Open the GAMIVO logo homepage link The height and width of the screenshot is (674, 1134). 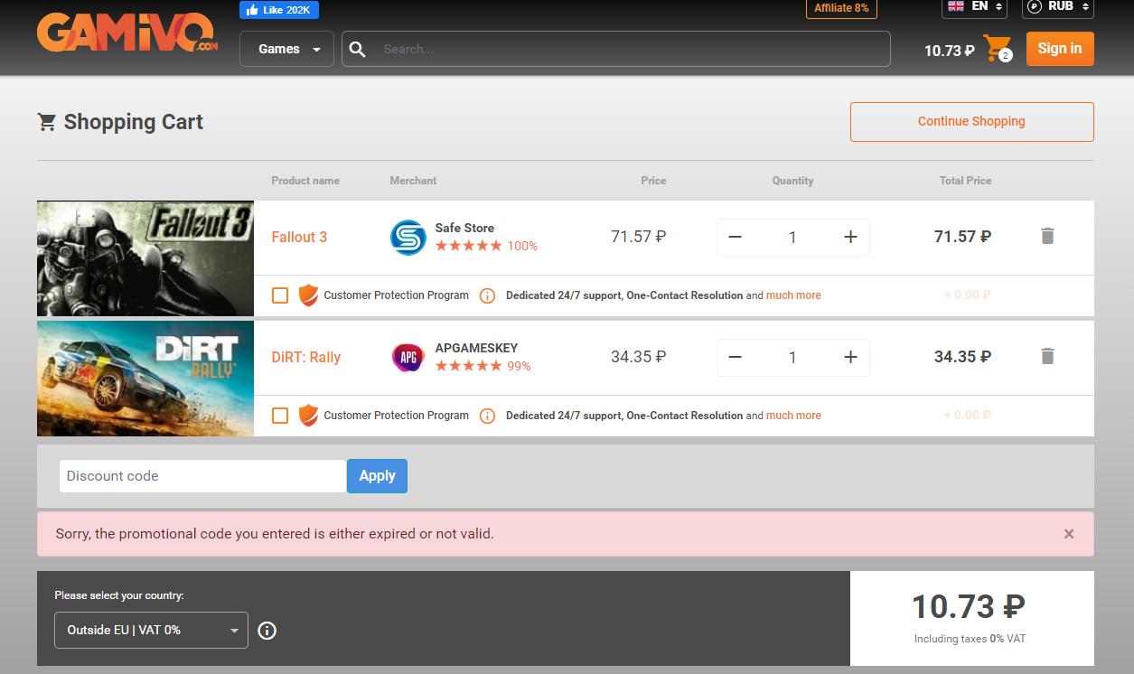pyautogui.click(x=127, y=33)
